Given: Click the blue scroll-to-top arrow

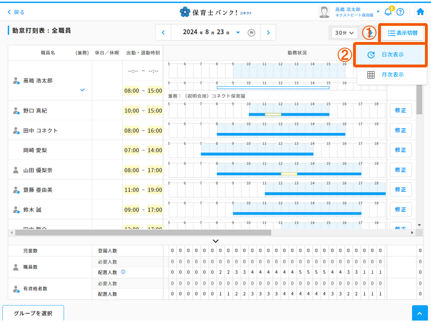Looking at the screenshot, I should pos(420,313).
